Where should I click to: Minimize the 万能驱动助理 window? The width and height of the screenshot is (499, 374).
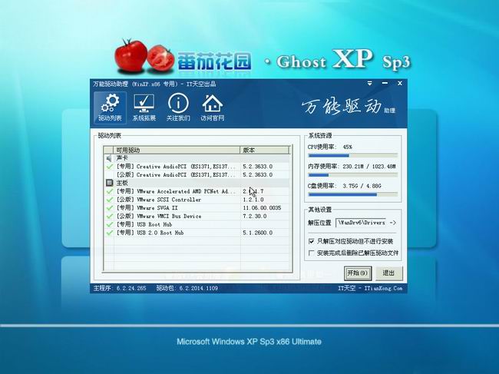(385, 84)
